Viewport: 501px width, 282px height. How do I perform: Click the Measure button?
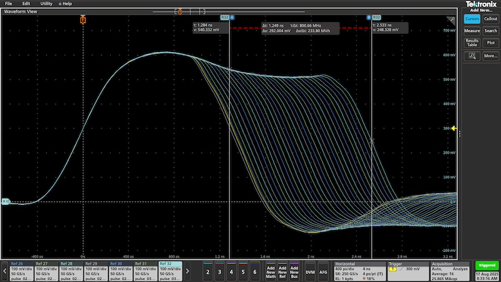pyautogui.click(x=472, y=31)
